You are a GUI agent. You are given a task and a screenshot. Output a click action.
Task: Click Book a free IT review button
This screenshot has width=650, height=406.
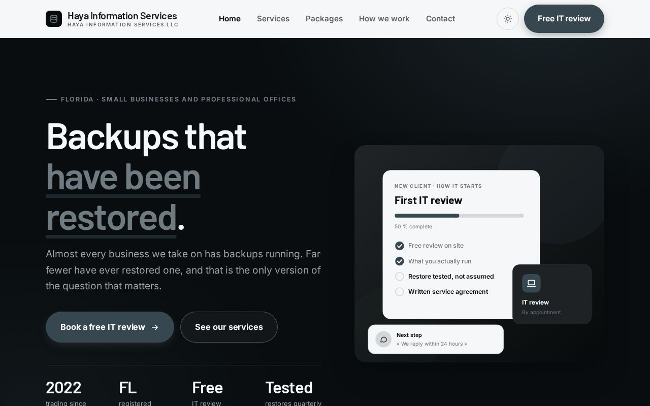click(110, 327)
